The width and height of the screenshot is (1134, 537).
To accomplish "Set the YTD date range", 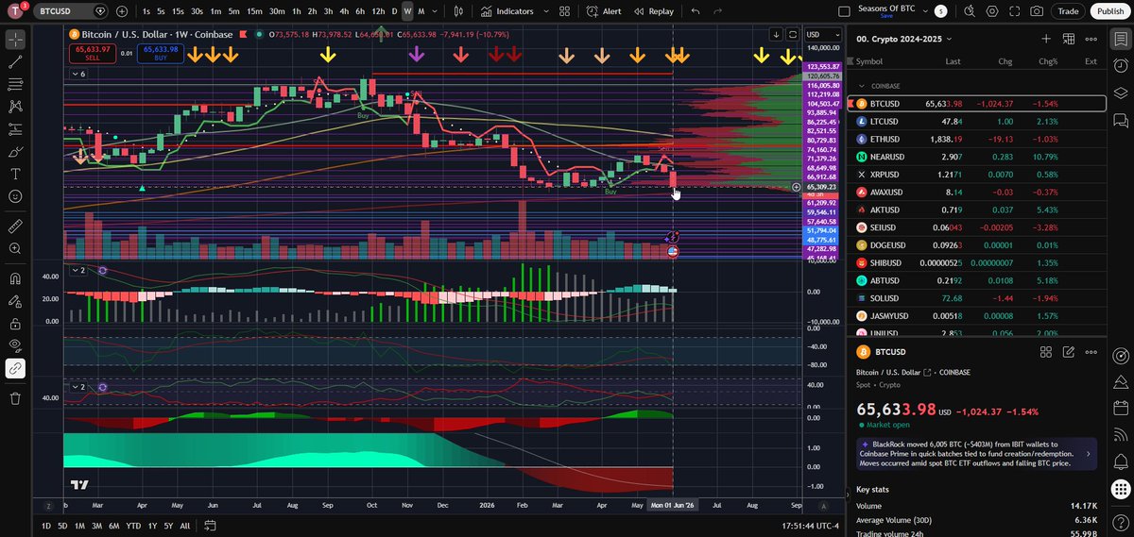I will [133, 526].
